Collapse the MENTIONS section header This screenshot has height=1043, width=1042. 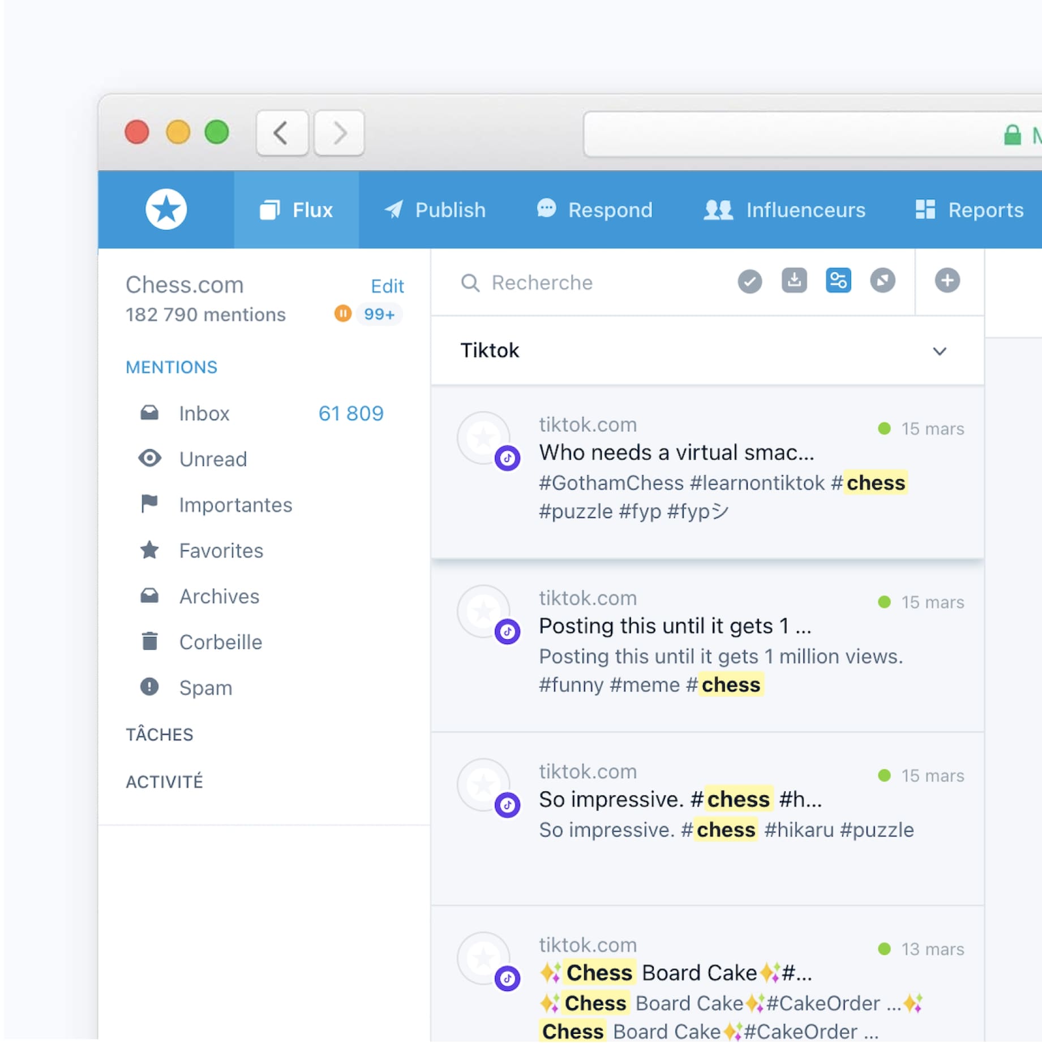[171, 367]
